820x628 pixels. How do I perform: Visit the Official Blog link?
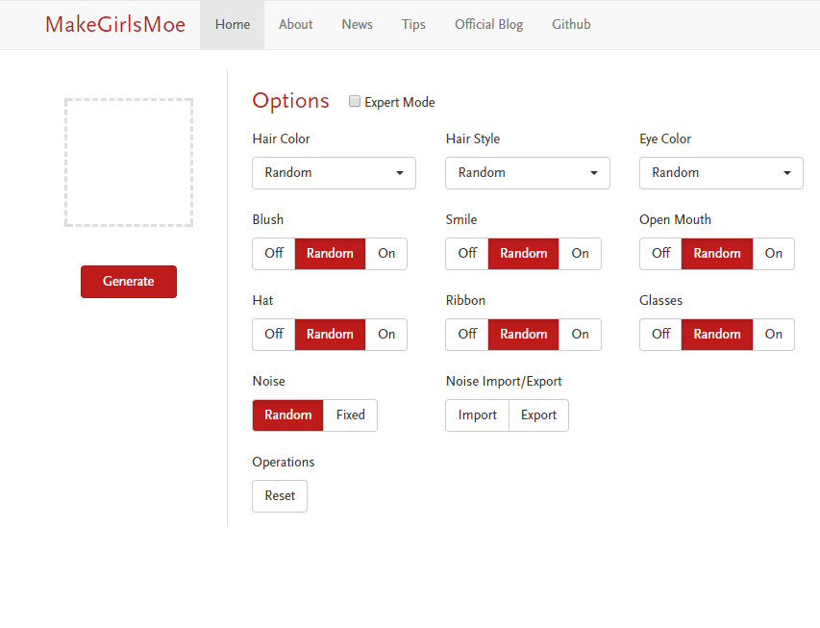coord(488,25)
